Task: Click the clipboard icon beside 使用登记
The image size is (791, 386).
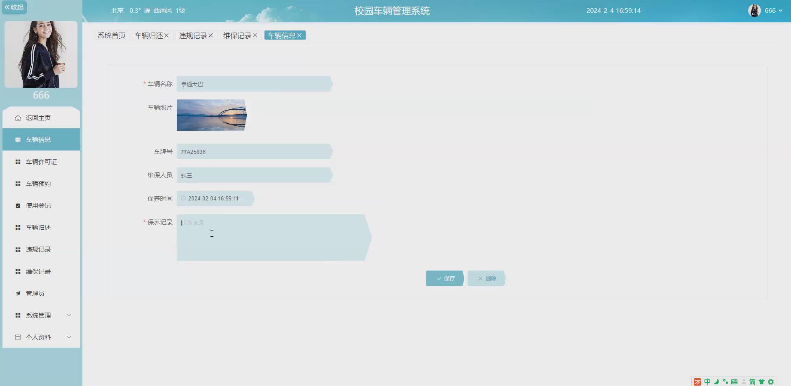Action: pyautogui.click(x=18, y=206)
